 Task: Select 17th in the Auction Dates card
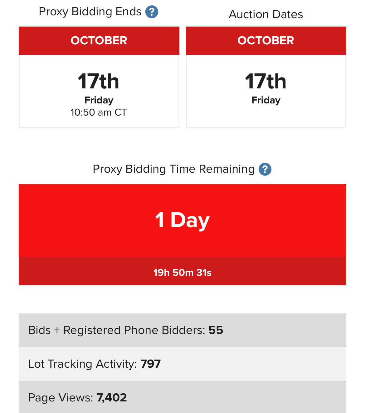[x=266, y=81]
